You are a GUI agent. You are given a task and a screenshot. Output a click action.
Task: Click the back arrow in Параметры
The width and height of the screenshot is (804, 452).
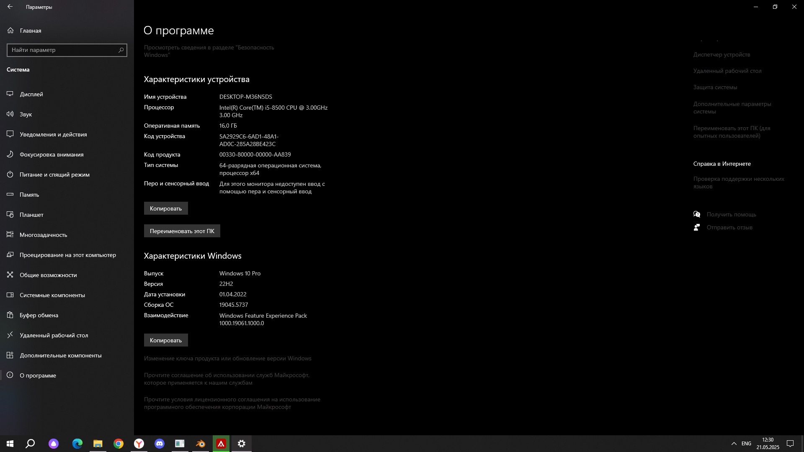click(x=10, y=7)
